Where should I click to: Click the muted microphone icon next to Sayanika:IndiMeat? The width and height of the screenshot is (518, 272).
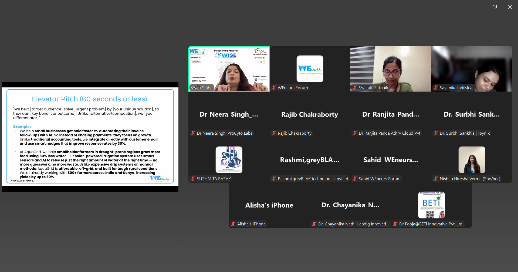point(436,88)
